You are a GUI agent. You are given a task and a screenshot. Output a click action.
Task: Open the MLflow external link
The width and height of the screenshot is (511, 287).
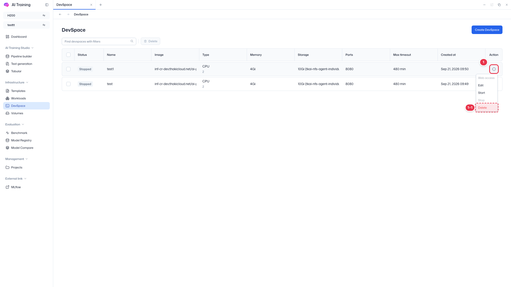coord(26,187)
